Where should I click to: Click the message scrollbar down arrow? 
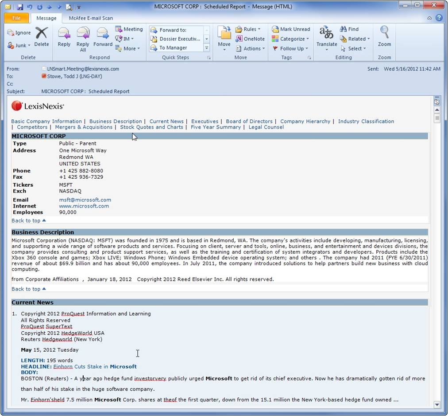437,404
